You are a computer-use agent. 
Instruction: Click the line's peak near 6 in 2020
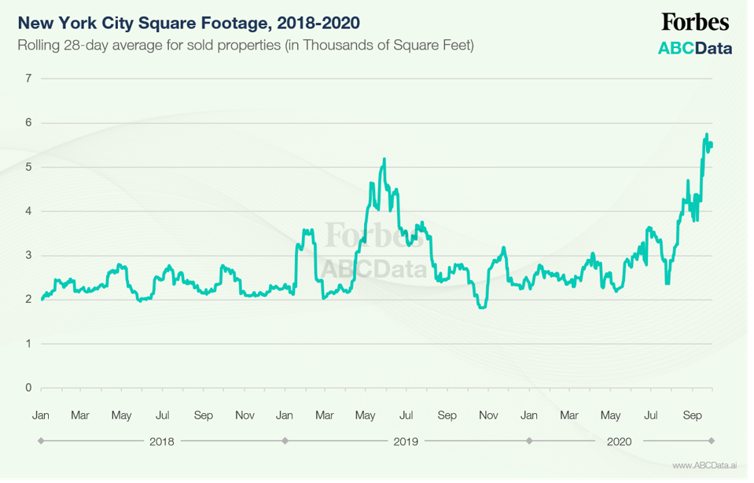[x=706, y=135]
